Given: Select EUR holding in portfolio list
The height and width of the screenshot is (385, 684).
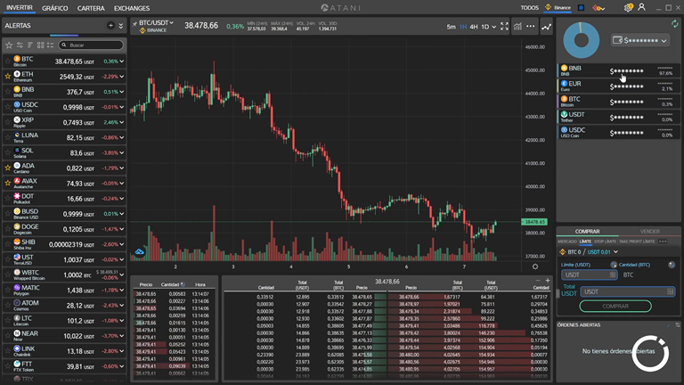Looking at the screenshot, I should (x=619, y=86).
